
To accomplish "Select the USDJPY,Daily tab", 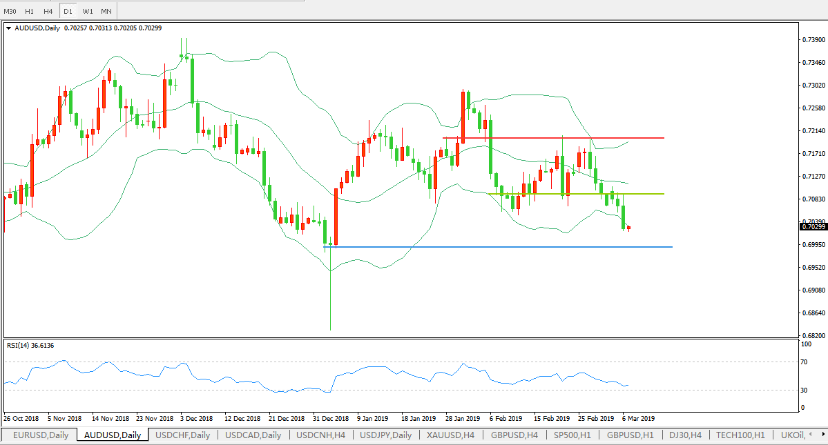I will 386,435.
